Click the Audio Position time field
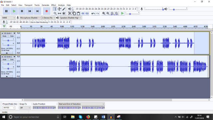The height and width of the screenshot is (120, 213). (x=44, y=108)
